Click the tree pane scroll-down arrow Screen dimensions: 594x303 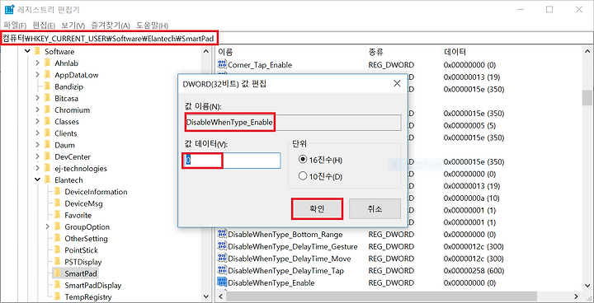pyautogui.click(x=205, y=296)
